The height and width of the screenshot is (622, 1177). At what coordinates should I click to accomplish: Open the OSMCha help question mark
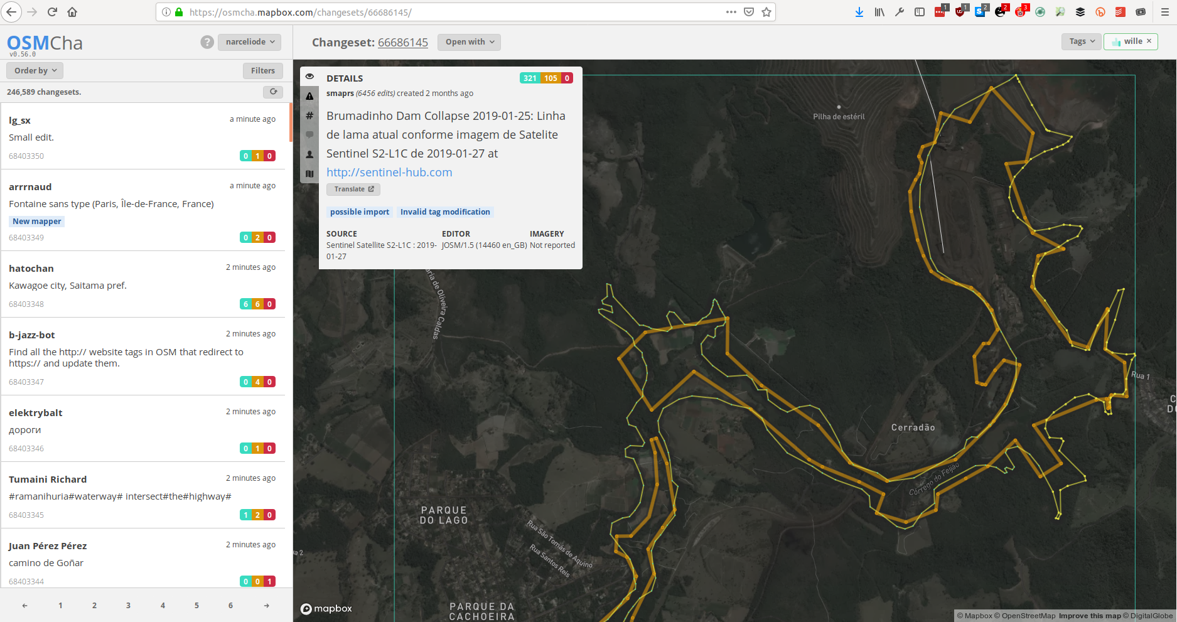(x=207, y=42)
